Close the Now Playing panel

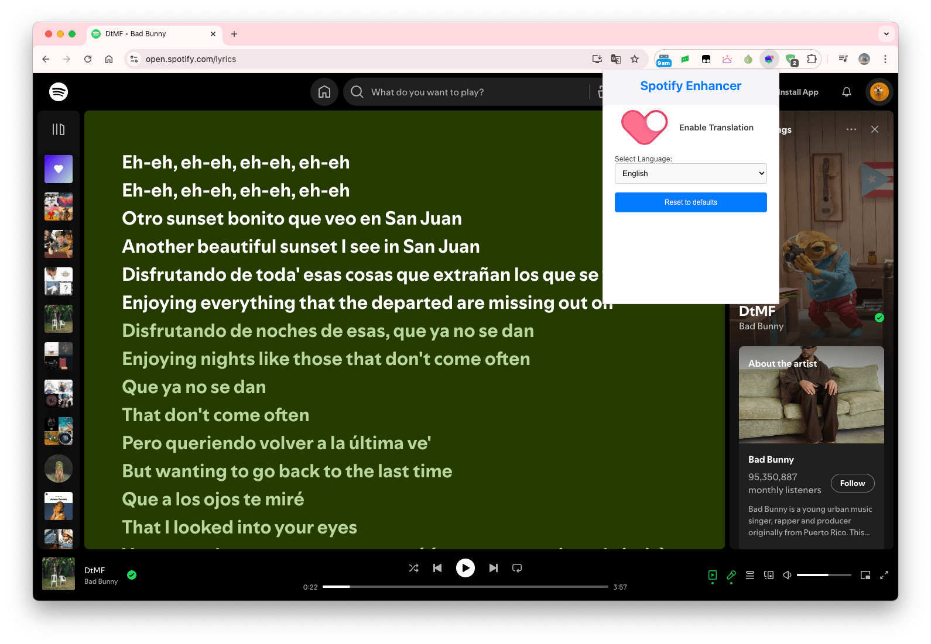[875, 129]
